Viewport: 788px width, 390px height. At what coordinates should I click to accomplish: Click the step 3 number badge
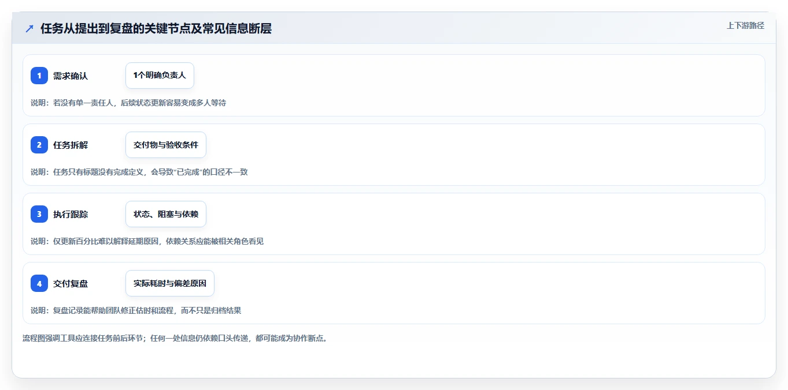(x=39, y=214)
